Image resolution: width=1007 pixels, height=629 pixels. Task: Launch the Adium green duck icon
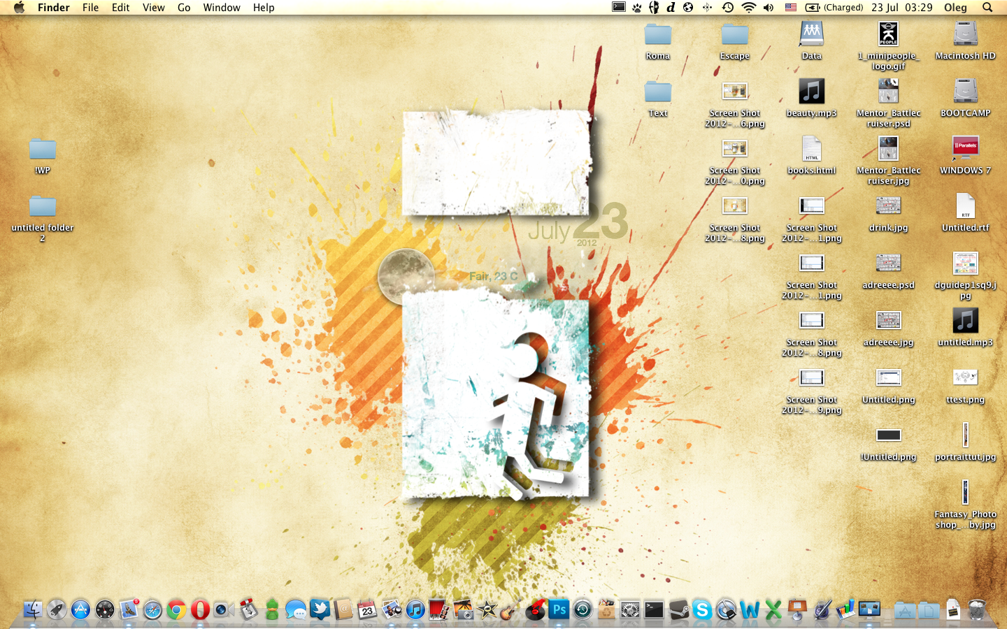(x=272, y=609)
